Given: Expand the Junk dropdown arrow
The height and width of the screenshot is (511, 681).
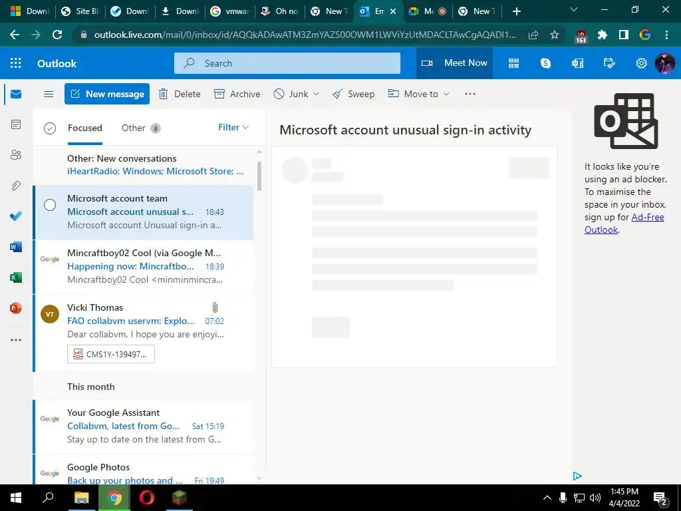Looking at the screenshot, I should coord(316,94).
